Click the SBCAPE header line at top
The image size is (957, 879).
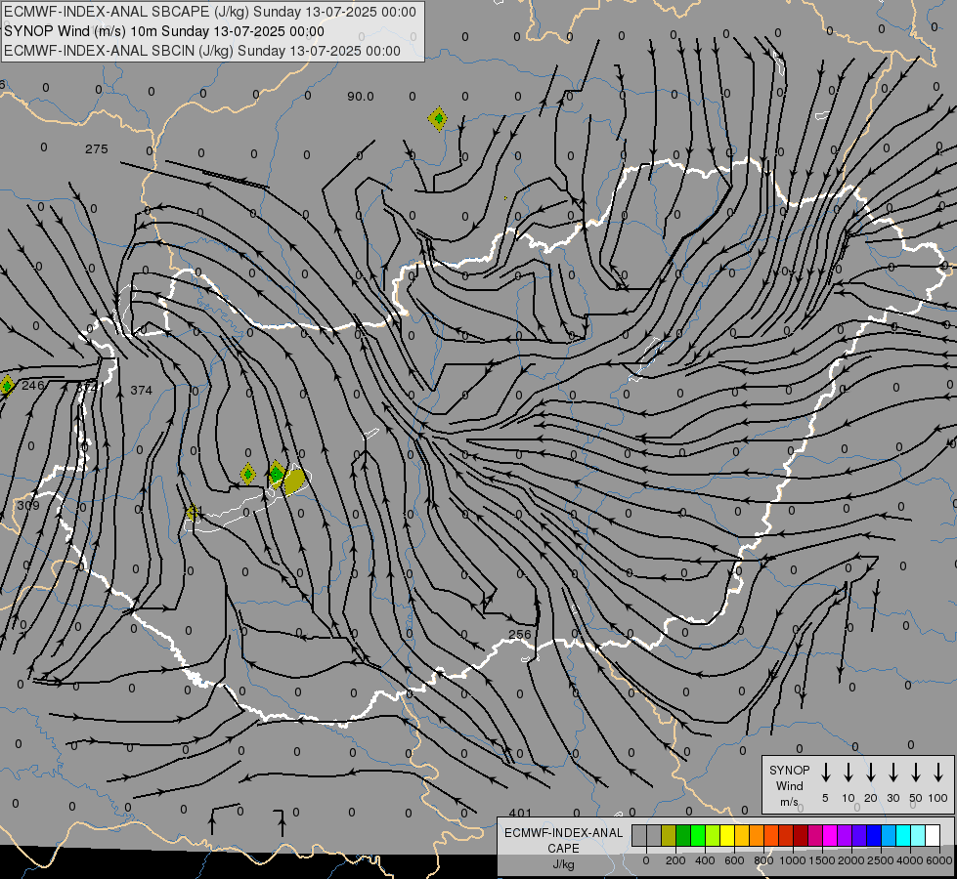[210, 12]
